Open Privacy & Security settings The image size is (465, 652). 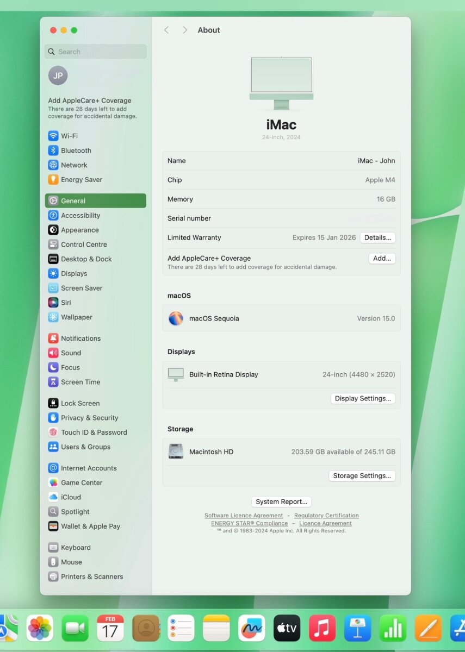(95, 418)
